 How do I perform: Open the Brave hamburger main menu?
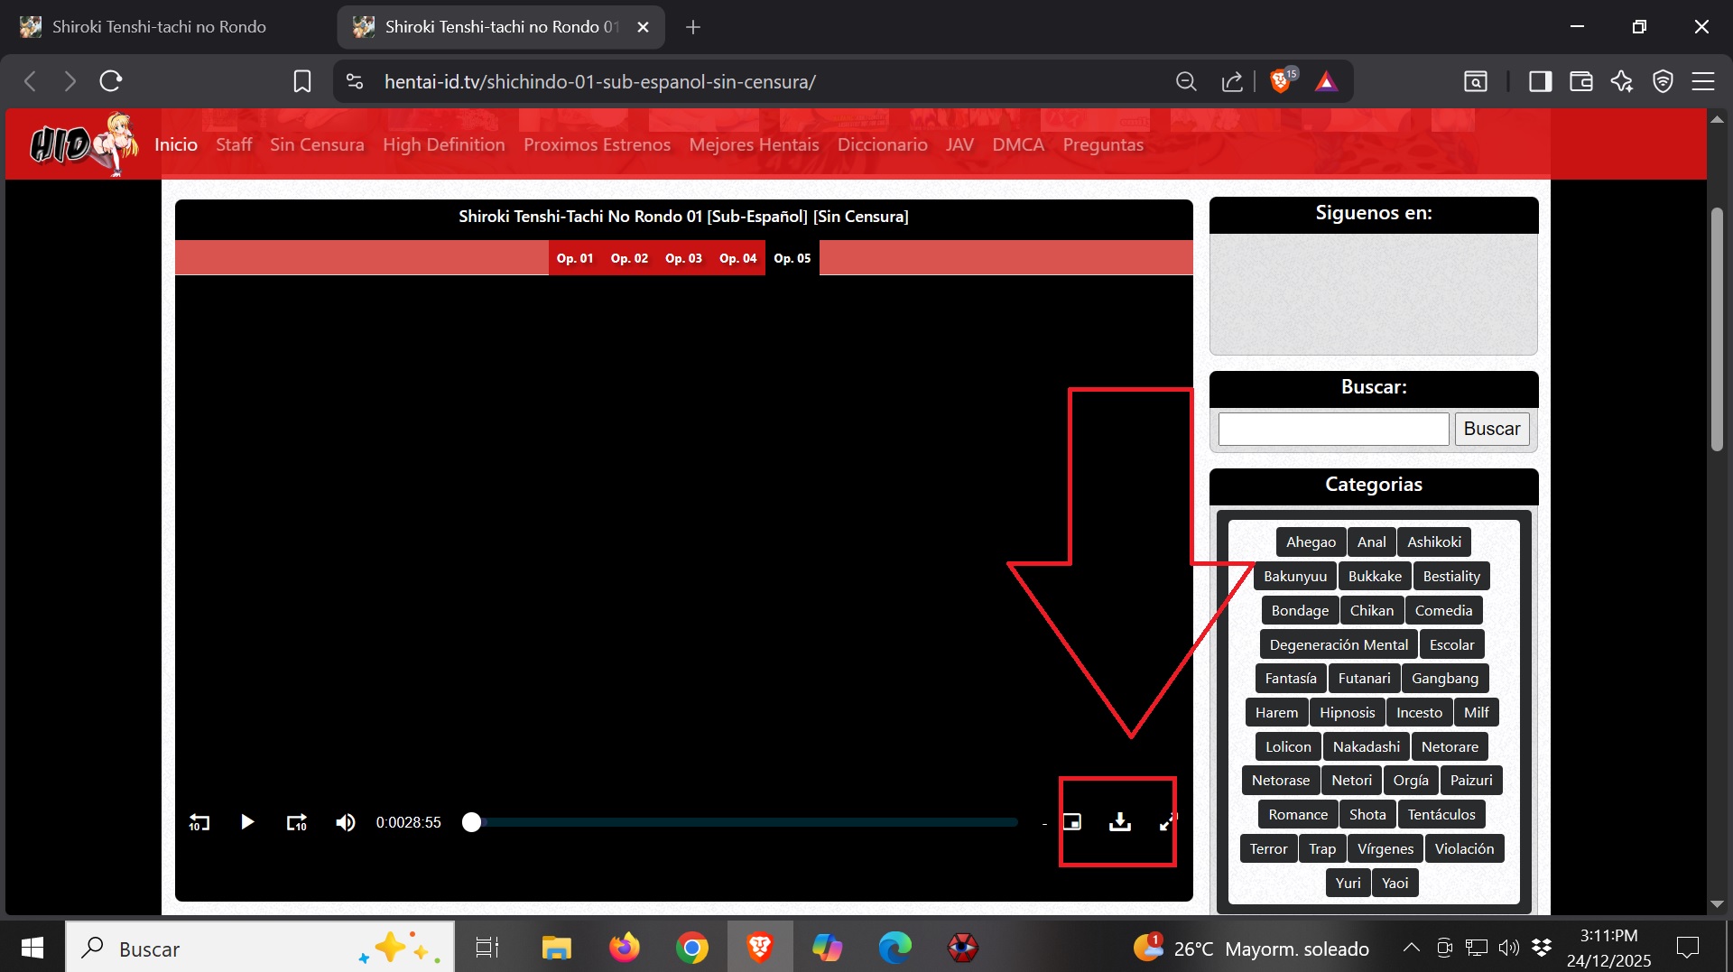(1703, 82)
